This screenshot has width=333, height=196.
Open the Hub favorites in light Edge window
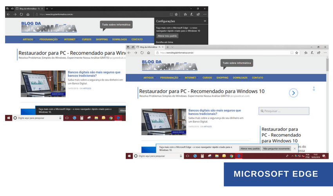point(306,53)
